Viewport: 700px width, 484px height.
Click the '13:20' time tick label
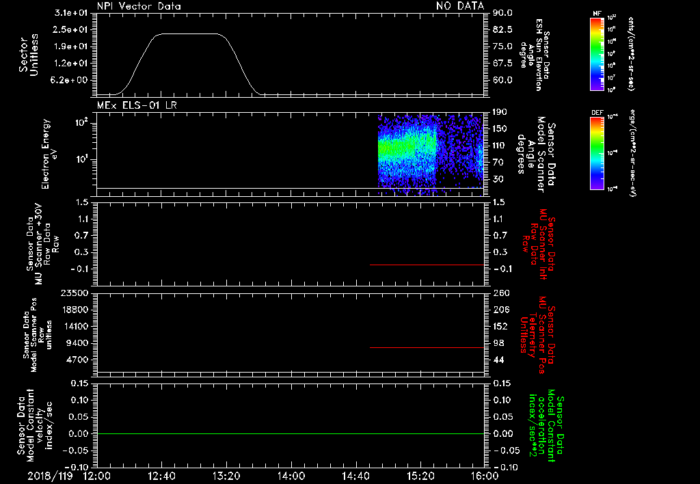coord(226,476)
